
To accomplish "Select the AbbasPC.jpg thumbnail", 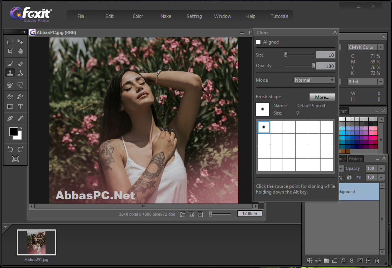I will (36, 242).
